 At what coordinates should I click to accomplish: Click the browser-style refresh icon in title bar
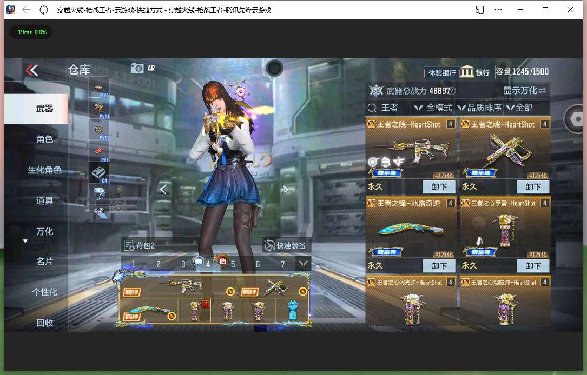tap(44, 10)
